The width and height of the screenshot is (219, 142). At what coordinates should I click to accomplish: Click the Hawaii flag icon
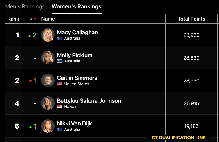59,107
